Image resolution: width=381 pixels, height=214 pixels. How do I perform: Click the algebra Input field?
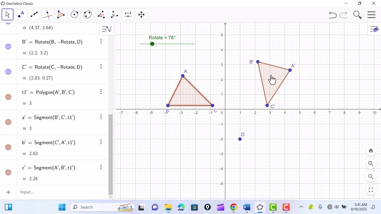[63, 192]
